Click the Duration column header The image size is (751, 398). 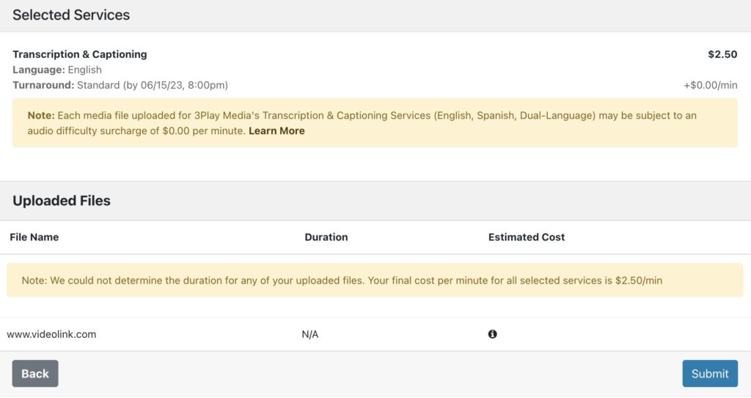click(x=326, y=237)
